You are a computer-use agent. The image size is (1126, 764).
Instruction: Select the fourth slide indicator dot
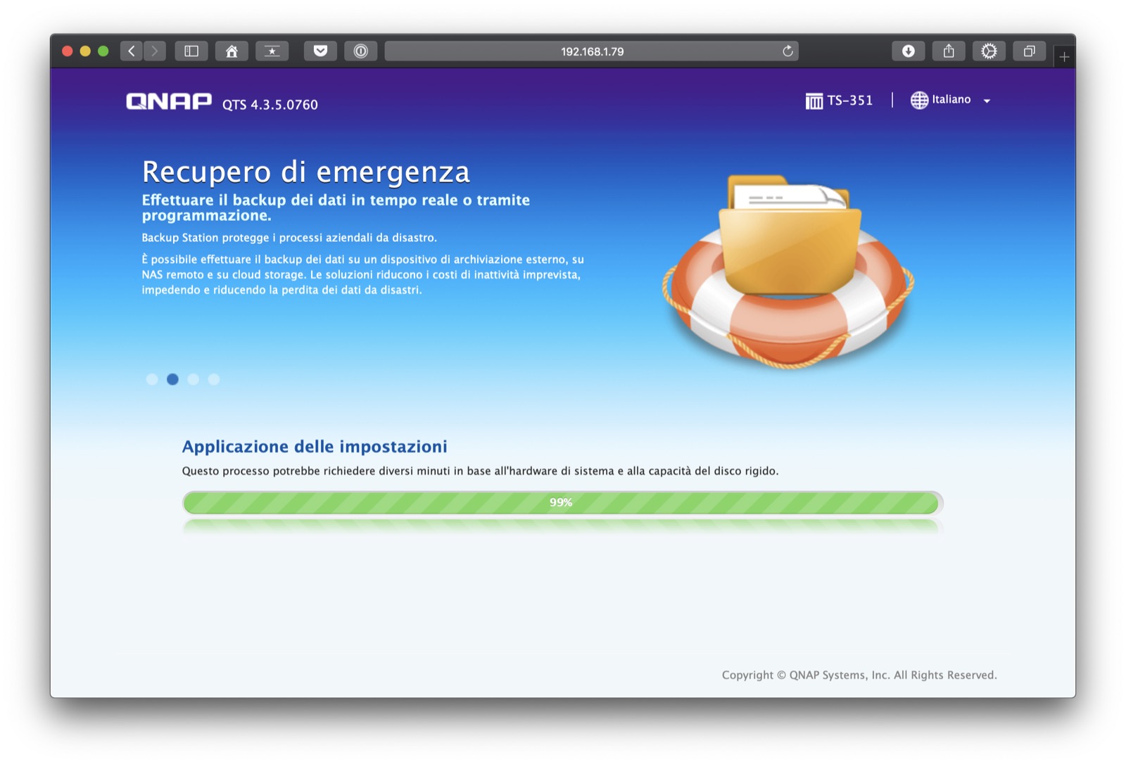point(214,379)
